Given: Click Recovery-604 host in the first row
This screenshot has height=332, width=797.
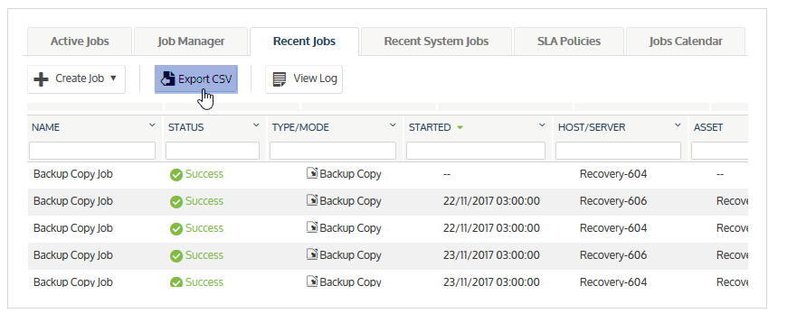Looking at the screenshot, I should tap(613, 174).
